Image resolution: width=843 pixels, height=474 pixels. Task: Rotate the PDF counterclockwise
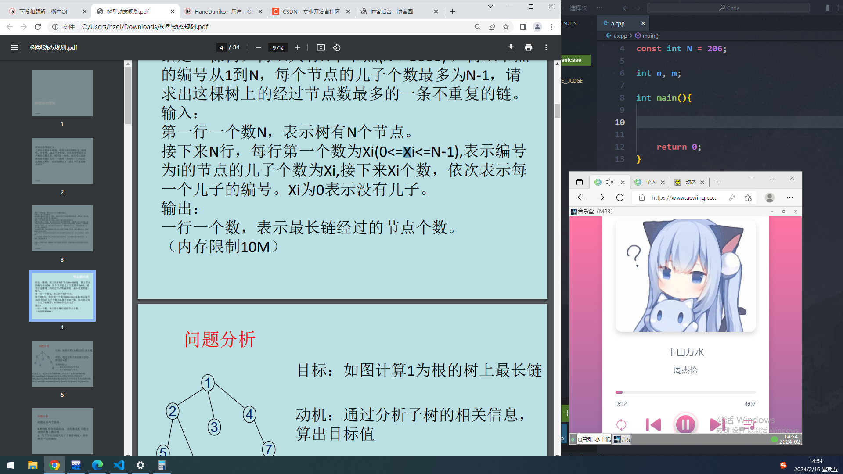[x=337, y=47]
